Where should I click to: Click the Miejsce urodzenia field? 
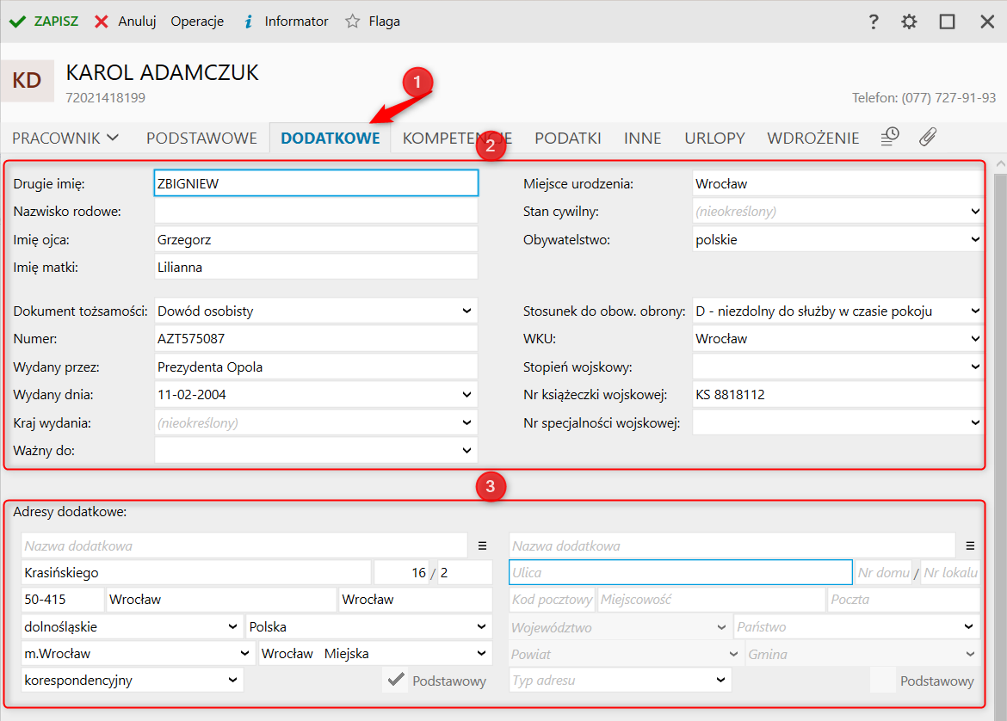coord(837,183)
